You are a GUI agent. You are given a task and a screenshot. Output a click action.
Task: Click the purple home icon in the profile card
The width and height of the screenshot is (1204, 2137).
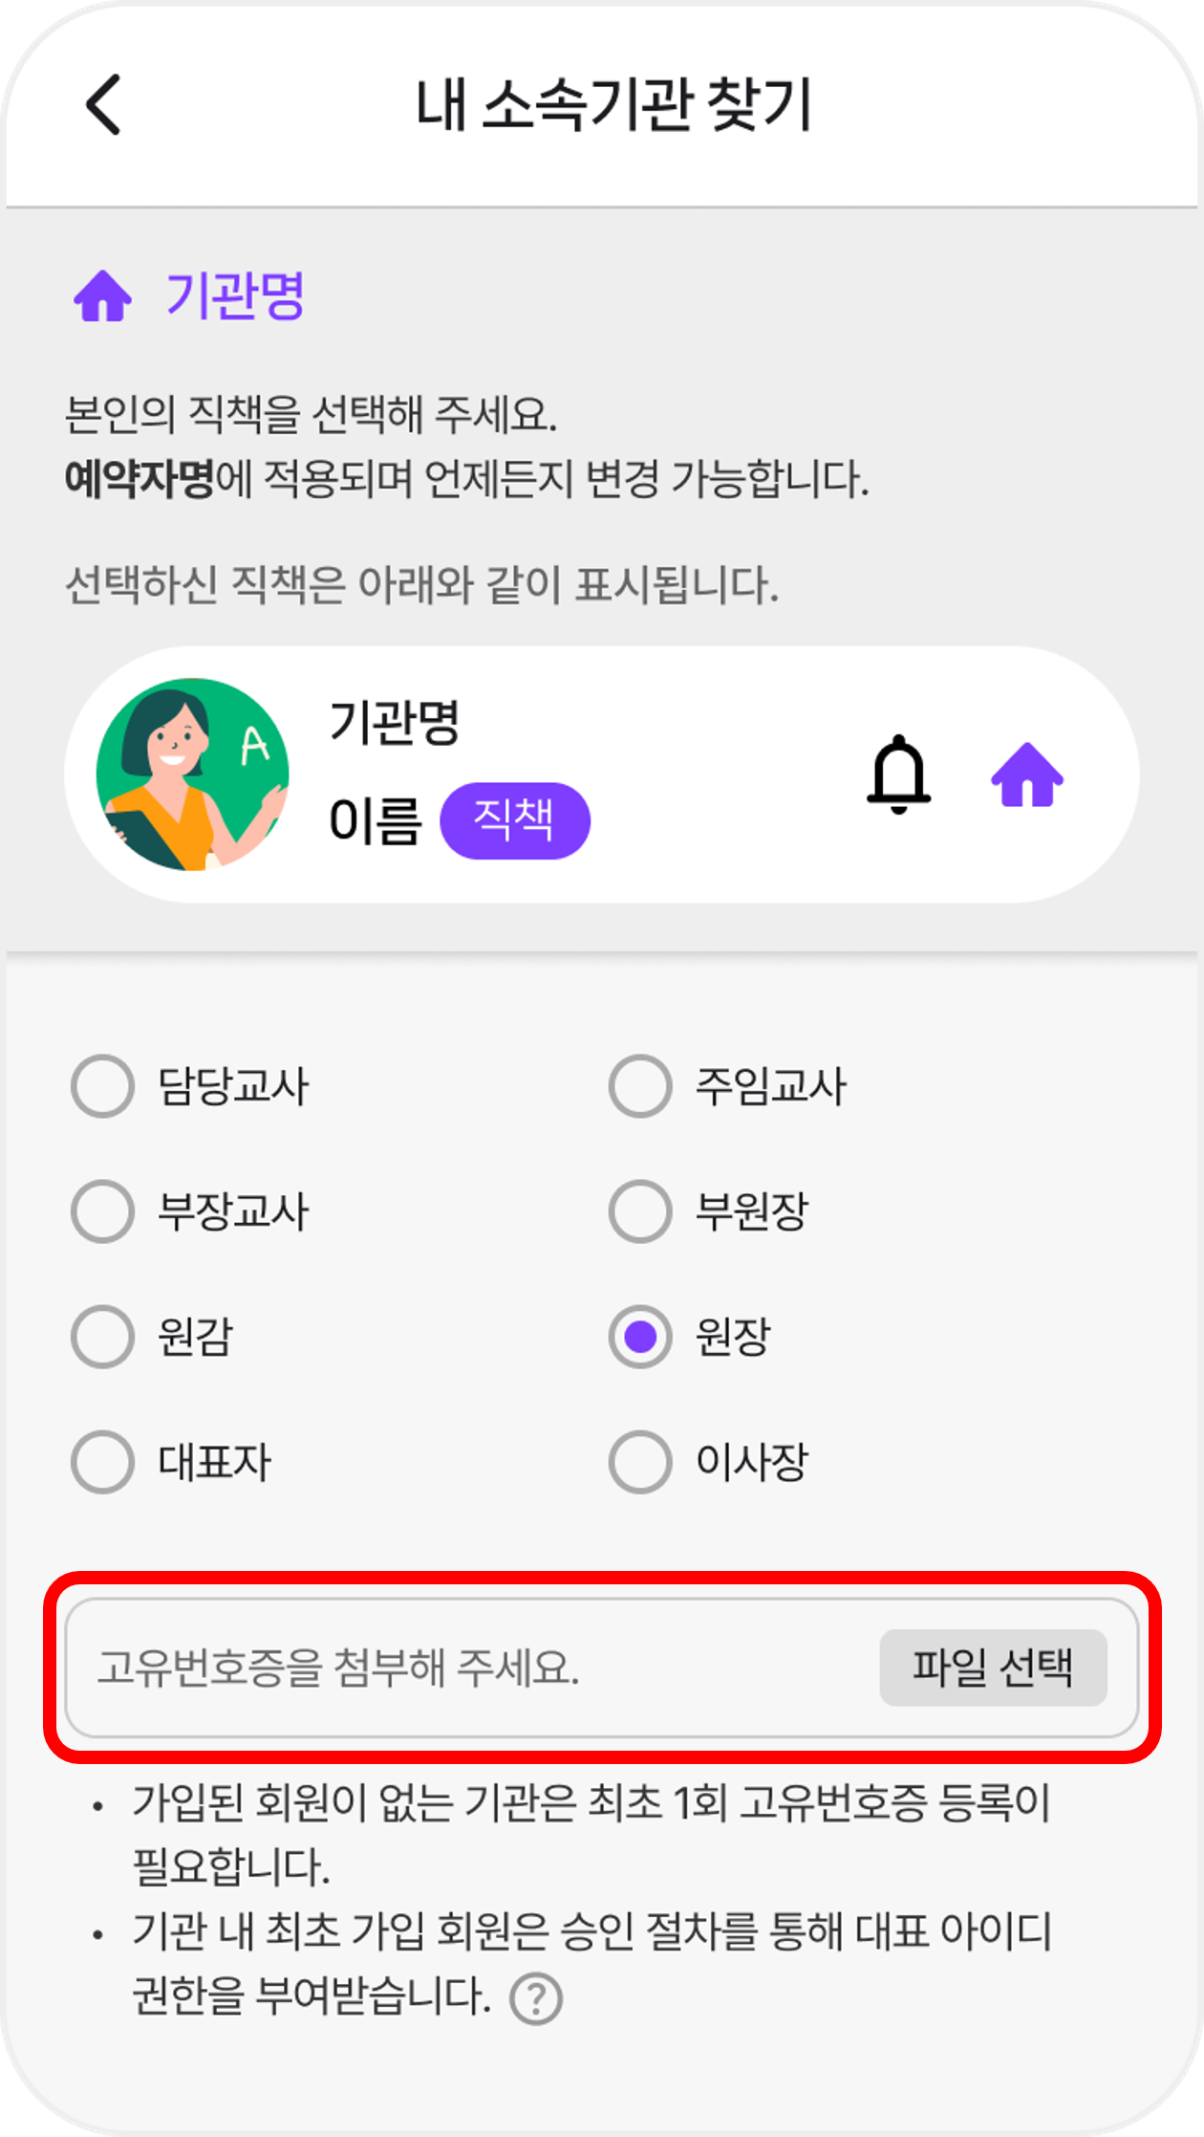point(1027,774)
